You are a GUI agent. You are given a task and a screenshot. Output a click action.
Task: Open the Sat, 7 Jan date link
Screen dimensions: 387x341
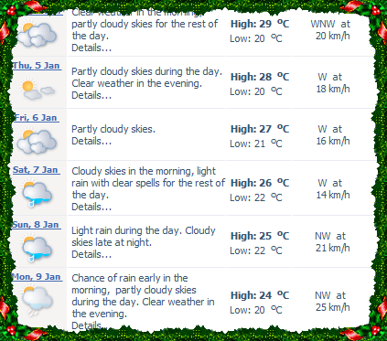[x=36, y=170]
